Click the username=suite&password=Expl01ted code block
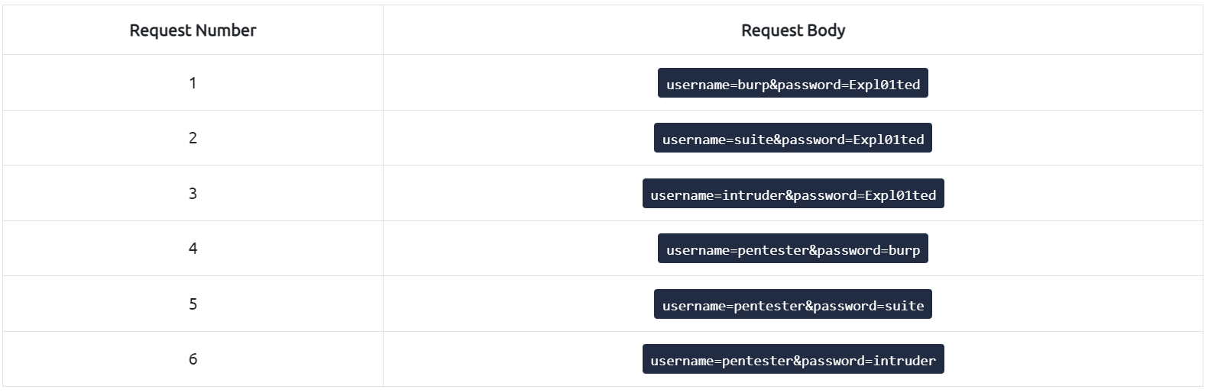This screenshot has height=392, width=1208. 792,139
